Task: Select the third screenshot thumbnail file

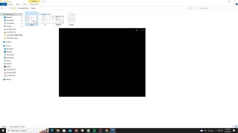Action: [58, 20]
